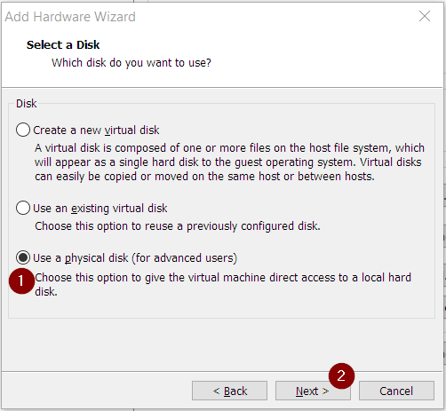Viewport: 446px width, 411px height.
Task: Click the Disk group box label
Action: 27,104
